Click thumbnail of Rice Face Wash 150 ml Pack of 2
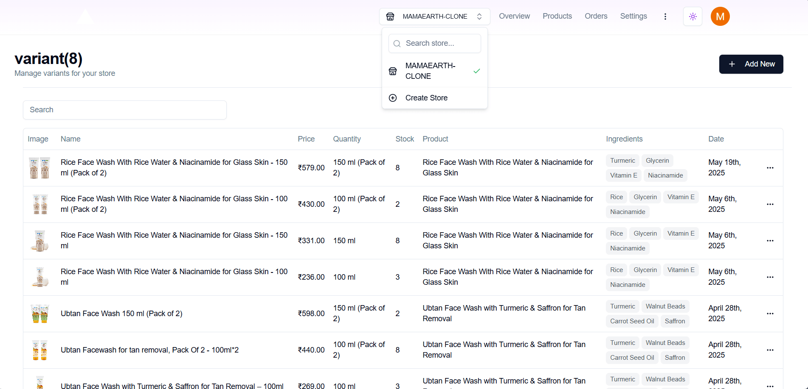 coord(39,168)
